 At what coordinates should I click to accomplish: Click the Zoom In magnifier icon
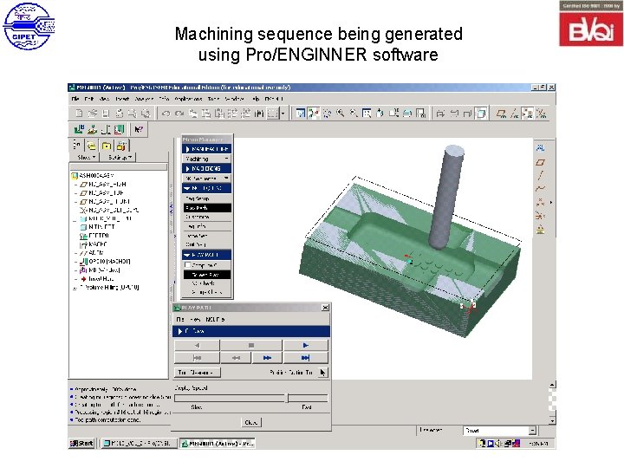pyautogui.click(x=341, y=114)
